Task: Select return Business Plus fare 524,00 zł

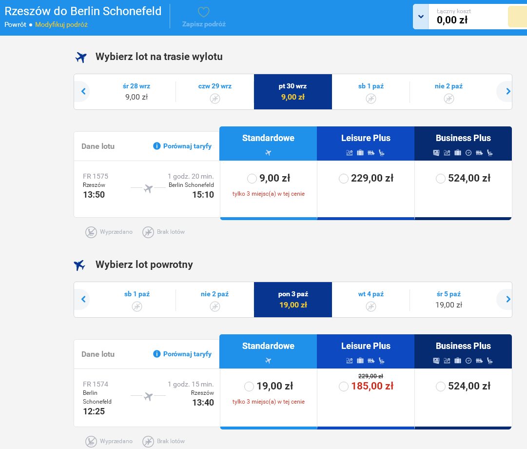Action: point(441,387)
